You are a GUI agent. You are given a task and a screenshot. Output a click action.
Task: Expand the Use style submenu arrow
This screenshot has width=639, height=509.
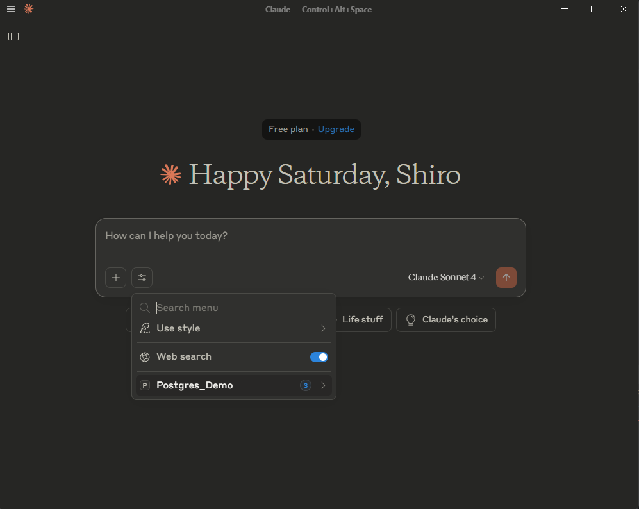tap(323, 328)
